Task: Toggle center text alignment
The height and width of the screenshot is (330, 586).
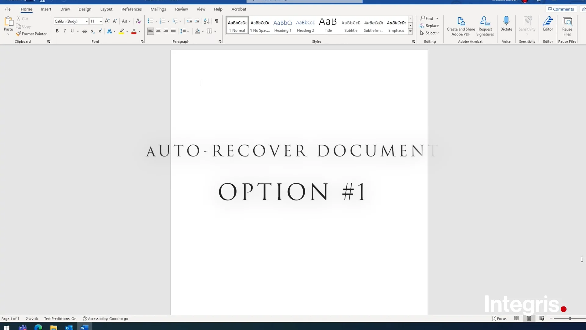Action: tap(158, 31)
